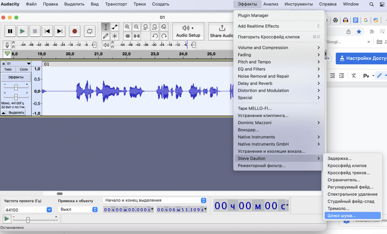Click the Skip to Start button
Image resolution: width=387 pixels, height=234 pixels.
tap(47, 31)
